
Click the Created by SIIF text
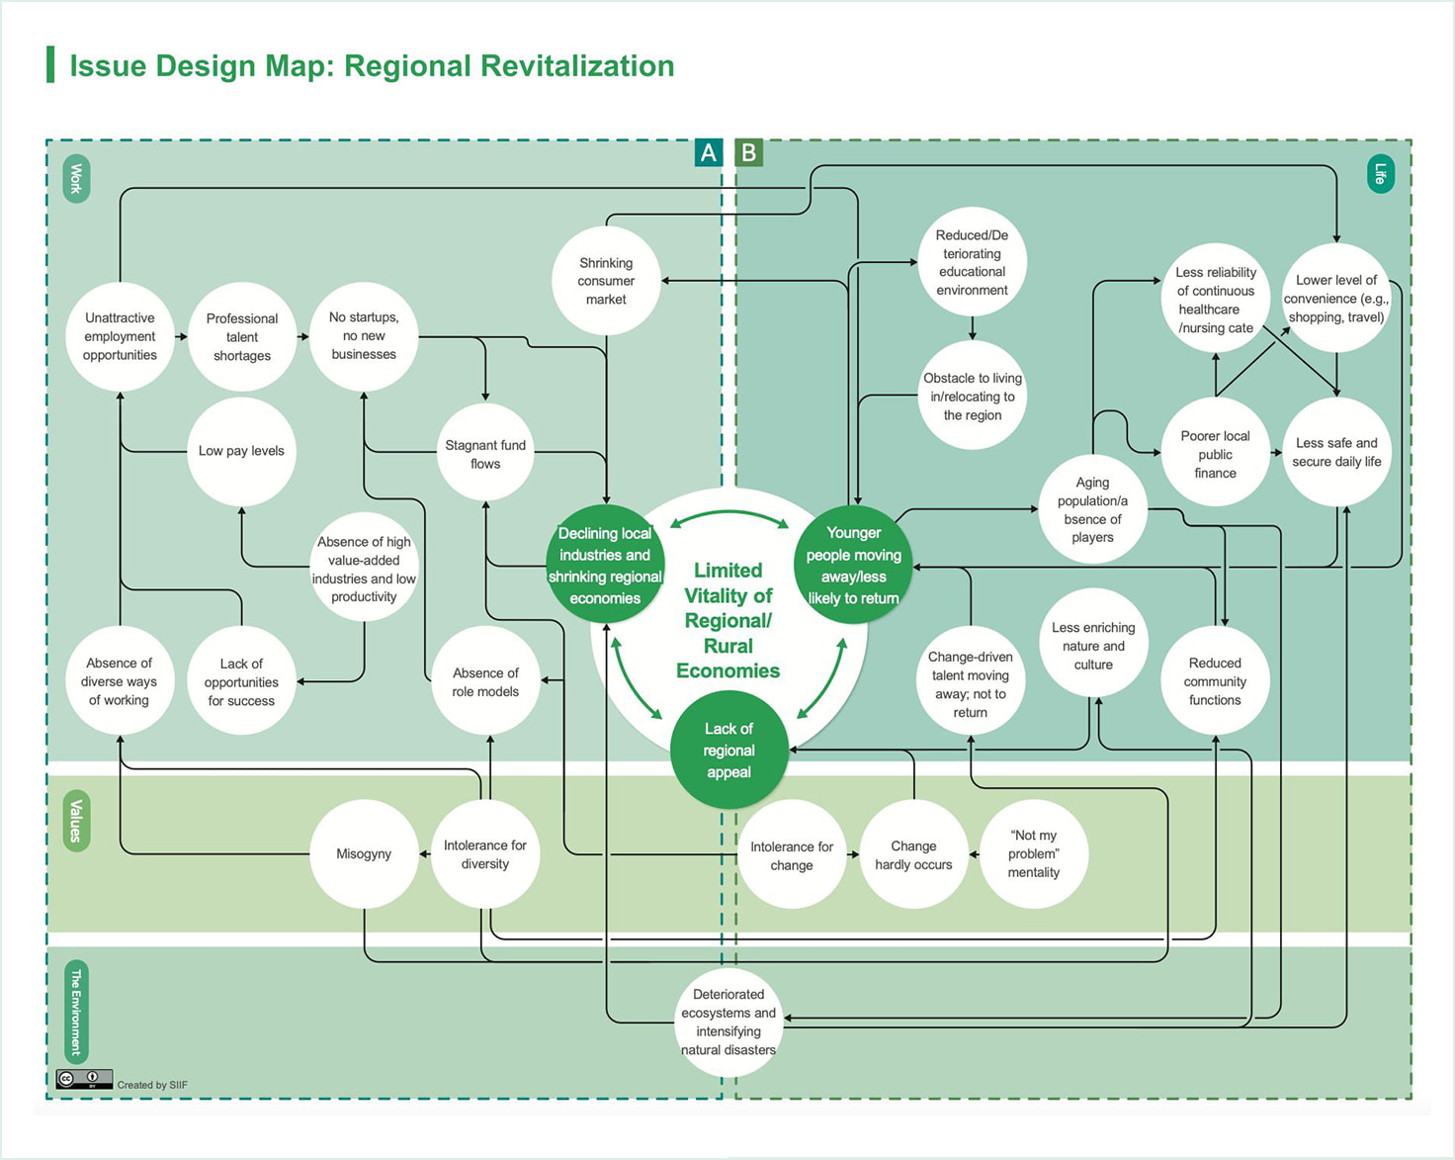152,1085
